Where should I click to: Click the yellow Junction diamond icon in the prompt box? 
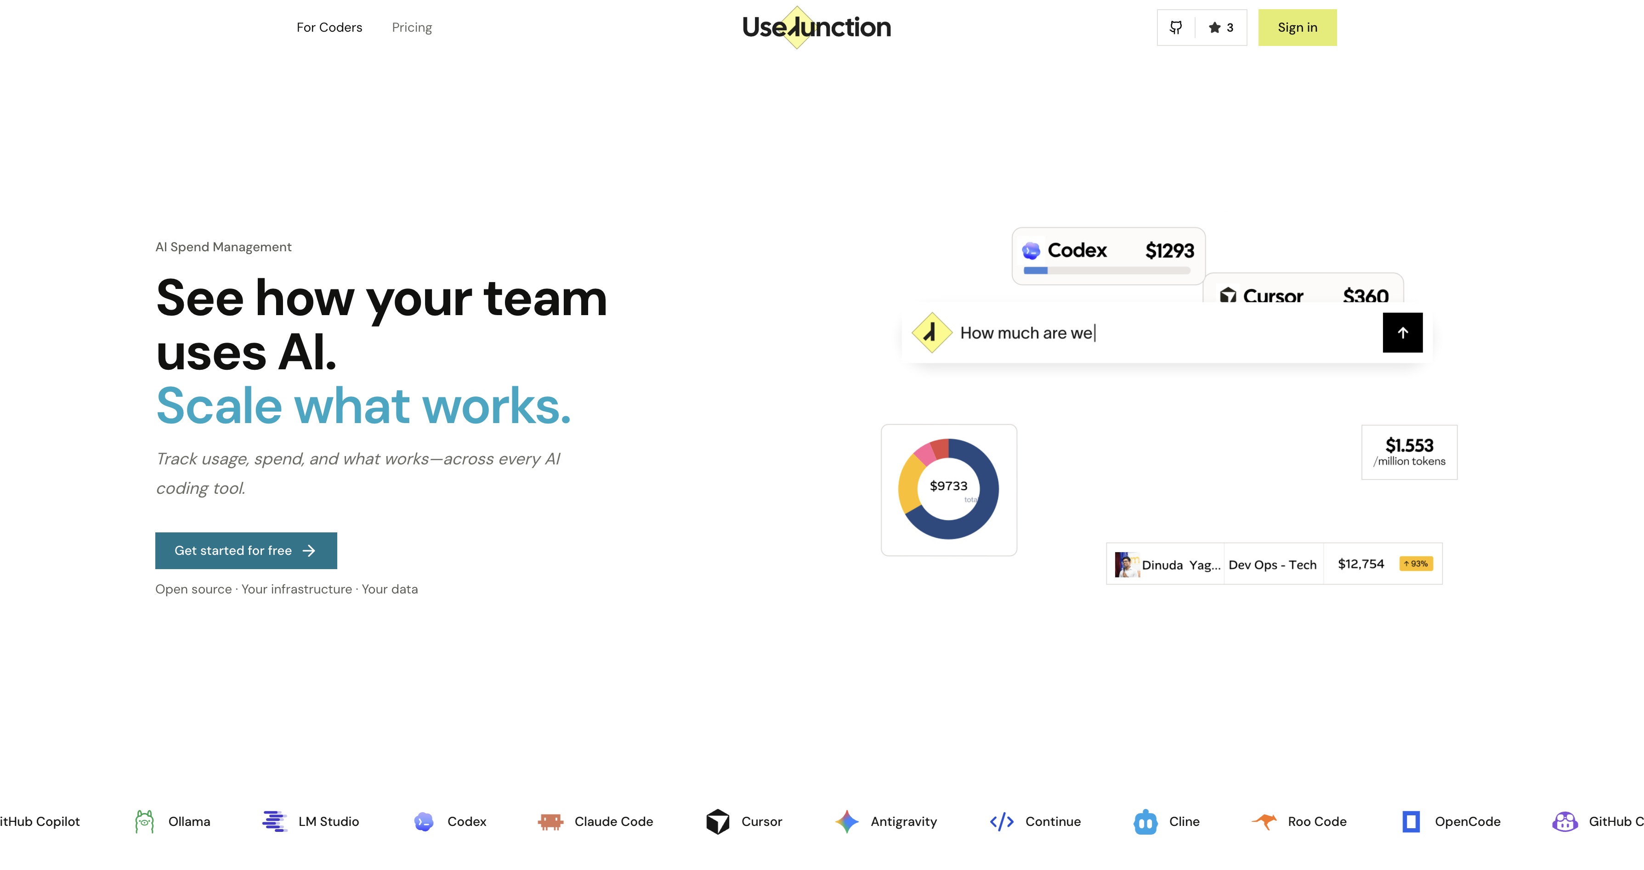932,332
